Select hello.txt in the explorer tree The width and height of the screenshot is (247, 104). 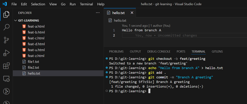pyautogui.click(x=58, y=73)
